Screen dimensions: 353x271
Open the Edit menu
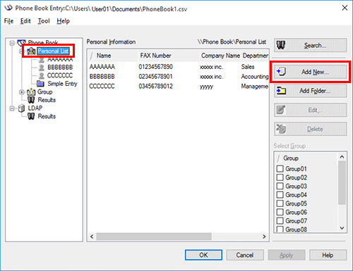[x=25, y=21]
